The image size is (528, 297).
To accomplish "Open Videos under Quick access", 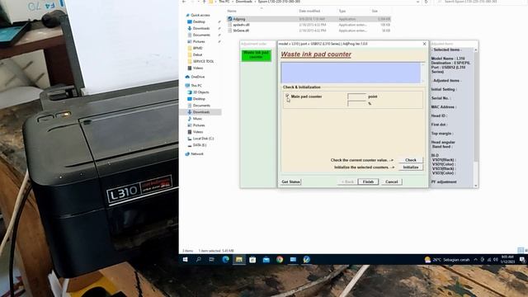I will (198, 68).
